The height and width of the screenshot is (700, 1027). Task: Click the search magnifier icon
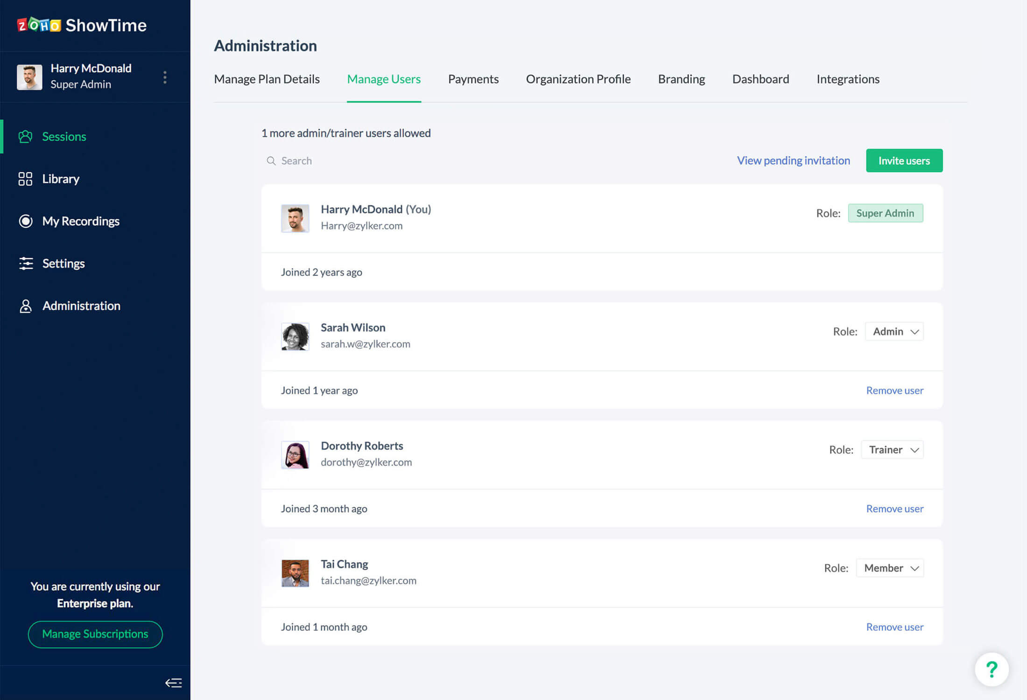tap(271, 161)
